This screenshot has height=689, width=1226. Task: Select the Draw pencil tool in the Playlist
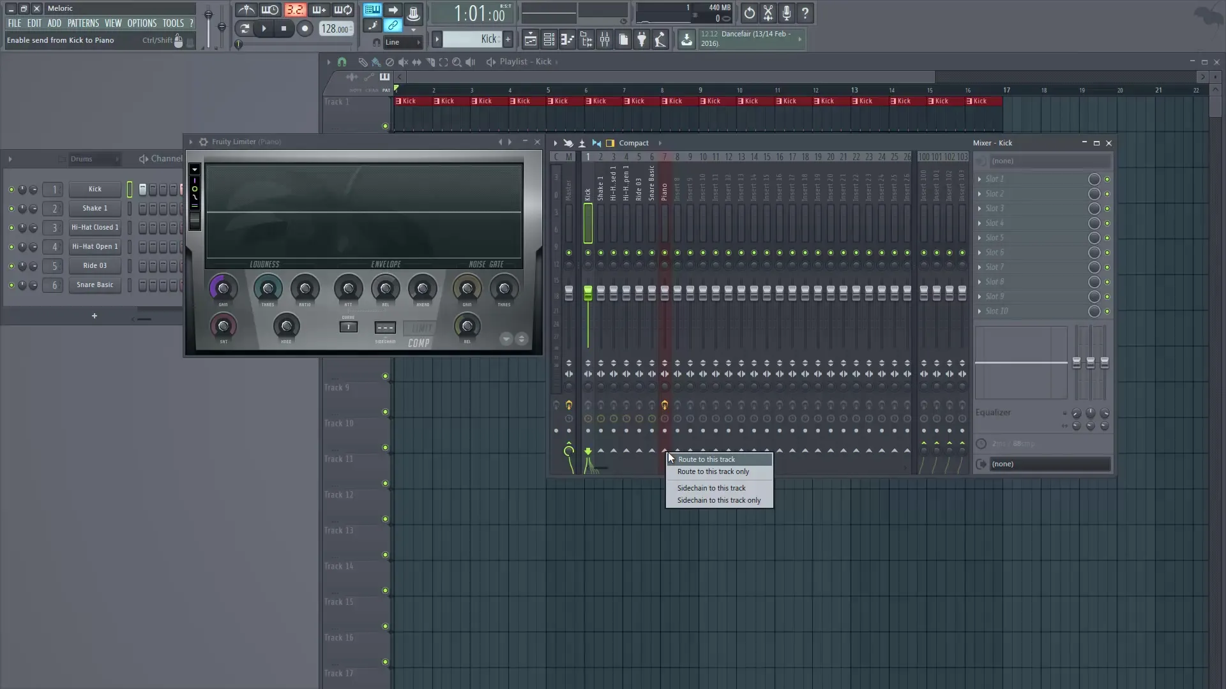(362, 62)
